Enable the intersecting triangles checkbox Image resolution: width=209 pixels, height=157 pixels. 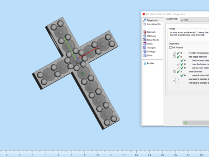tap(174, 83)
